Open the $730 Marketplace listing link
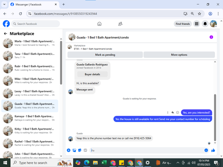 tap(93, 49)
